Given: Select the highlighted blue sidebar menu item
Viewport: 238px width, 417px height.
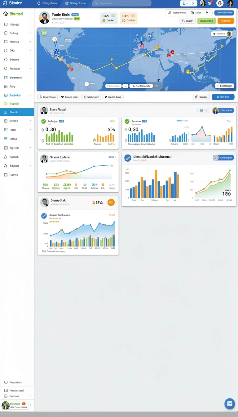Looking at the screenshot, I should (17, 112).
